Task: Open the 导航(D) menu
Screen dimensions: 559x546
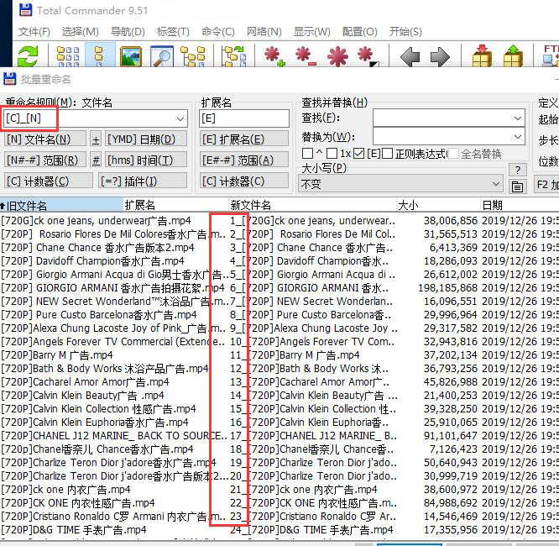Action: (128, 31)
